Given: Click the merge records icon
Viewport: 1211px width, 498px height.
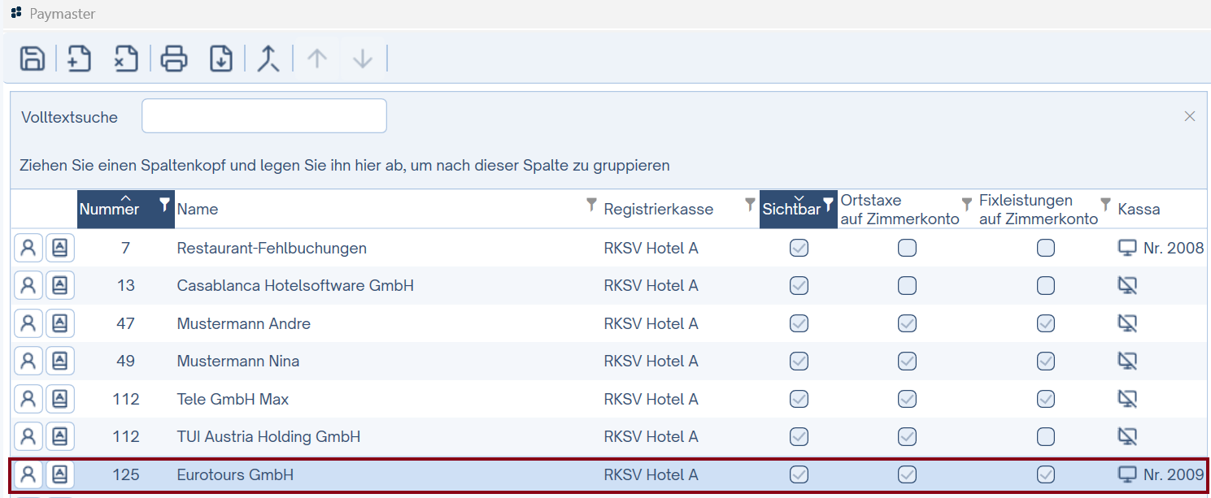Looking at the screenshot, I should [x=268, y=58].
